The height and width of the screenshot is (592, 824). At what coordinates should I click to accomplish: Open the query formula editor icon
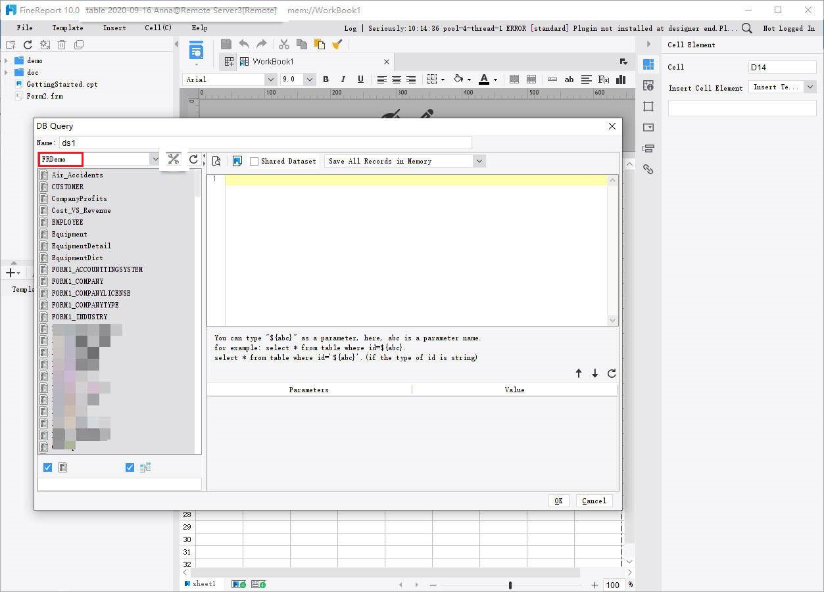tap(237, 160)
